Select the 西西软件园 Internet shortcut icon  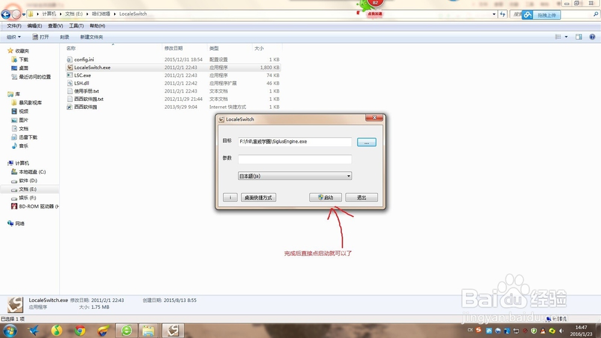pos(70,107)
